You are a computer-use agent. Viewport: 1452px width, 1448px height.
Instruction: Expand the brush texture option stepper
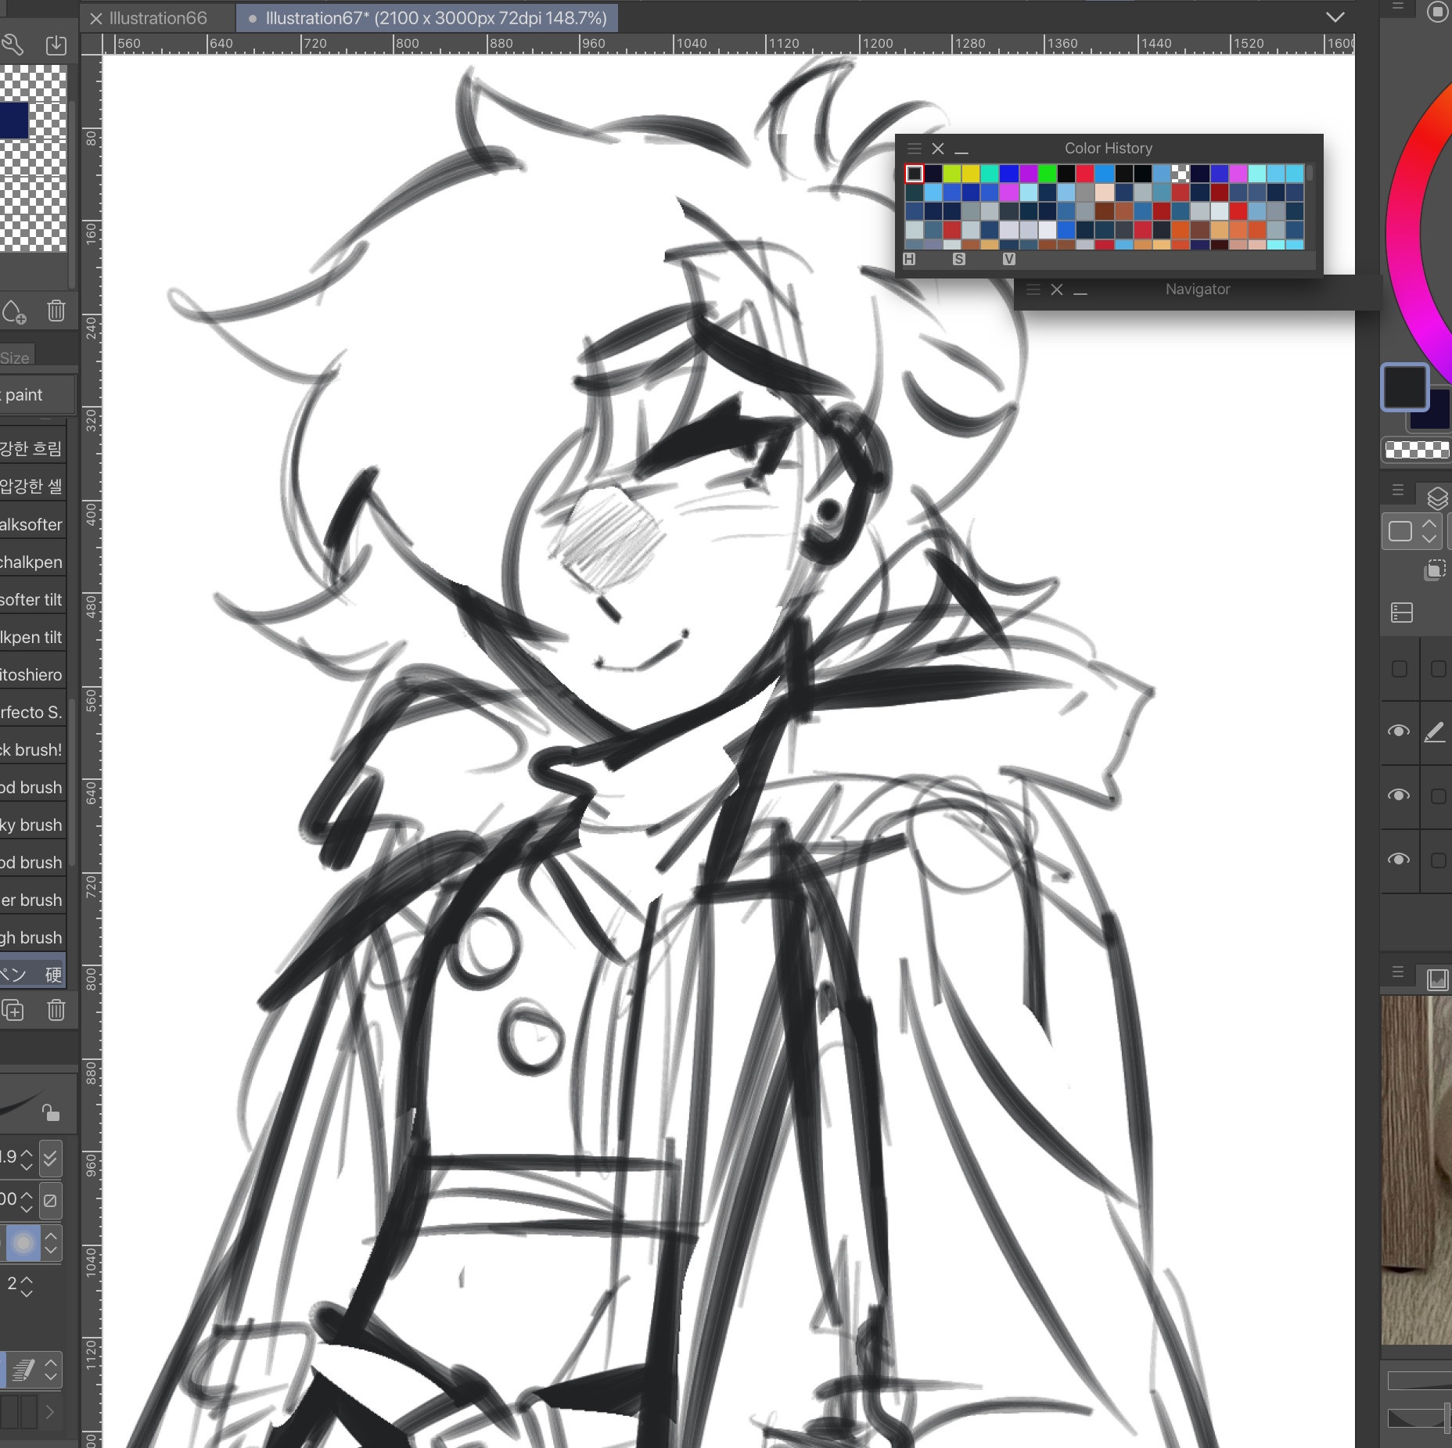coord(52,1370)
